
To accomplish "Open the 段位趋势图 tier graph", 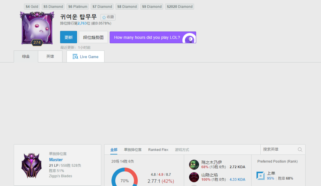I will tap(93, 37).
